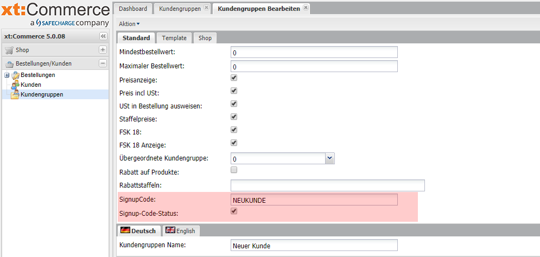Click the Bestellungen/Kunden basket icon
The image size is (540, 257).
[x=9, y=64]
